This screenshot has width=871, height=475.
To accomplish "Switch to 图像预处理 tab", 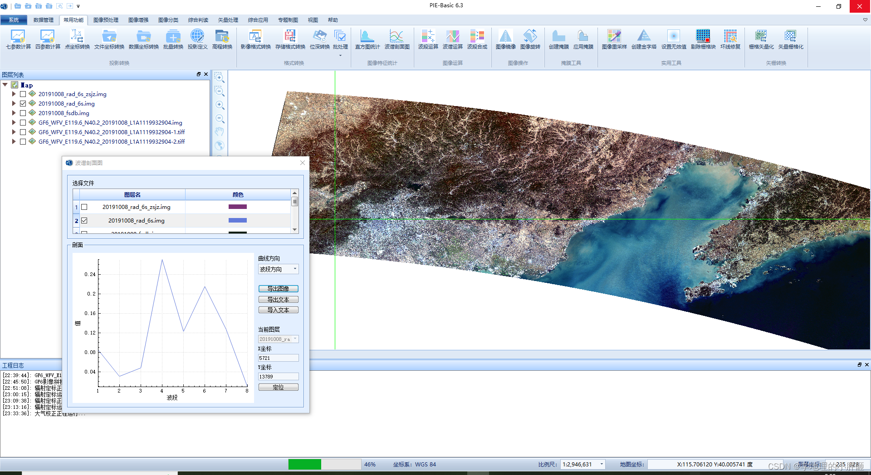I will pos(106,20).
